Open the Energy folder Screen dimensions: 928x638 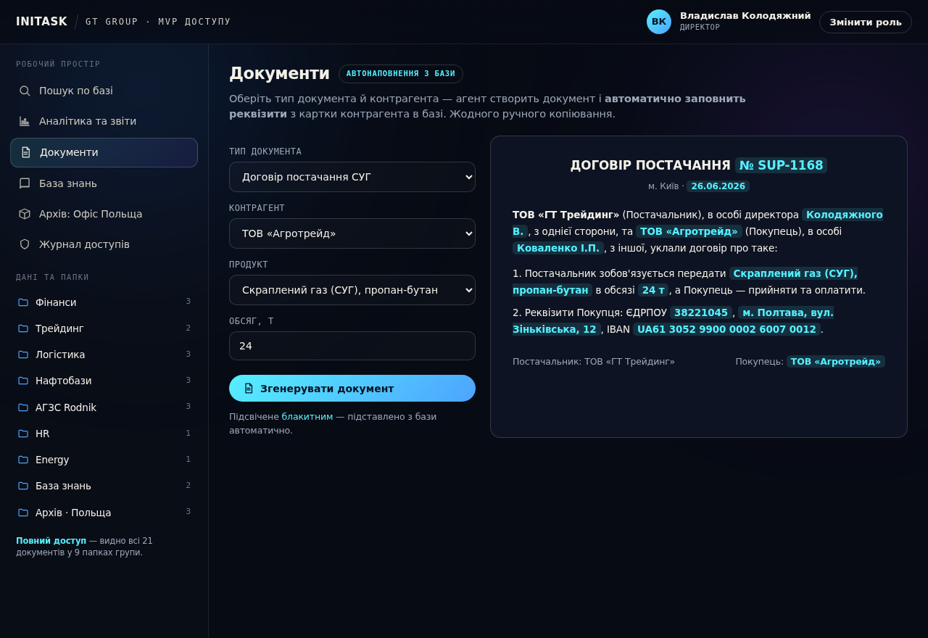pyautogui.click(x=104, y=460)
